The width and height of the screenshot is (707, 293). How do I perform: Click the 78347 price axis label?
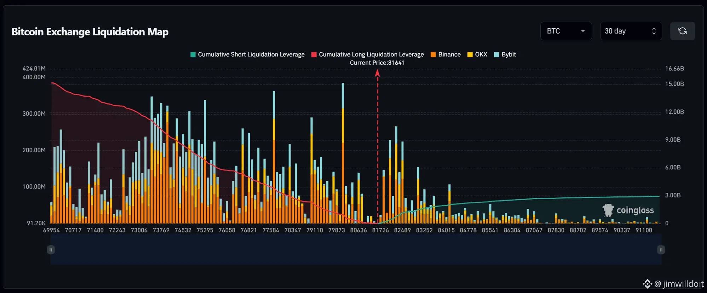pos(293,230)
